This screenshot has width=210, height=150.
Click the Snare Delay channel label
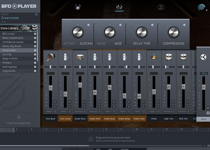pyautogui.click(x=124, y=119)
